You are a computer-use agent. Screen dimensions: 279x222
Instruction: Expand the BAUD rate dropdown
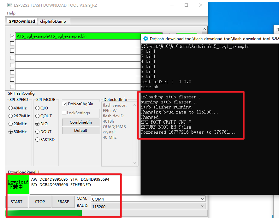click(202, 206)
